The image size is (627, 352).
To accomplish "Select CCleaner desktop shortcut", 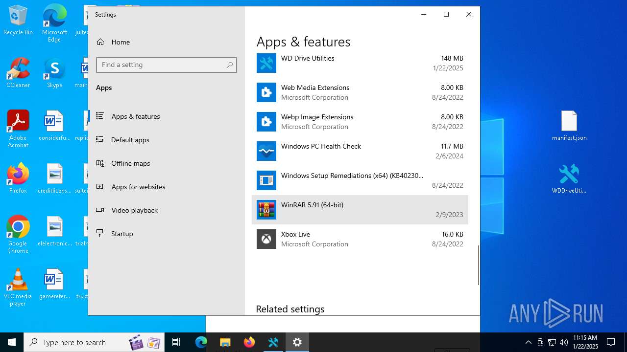I will click(x=18, y=73).
